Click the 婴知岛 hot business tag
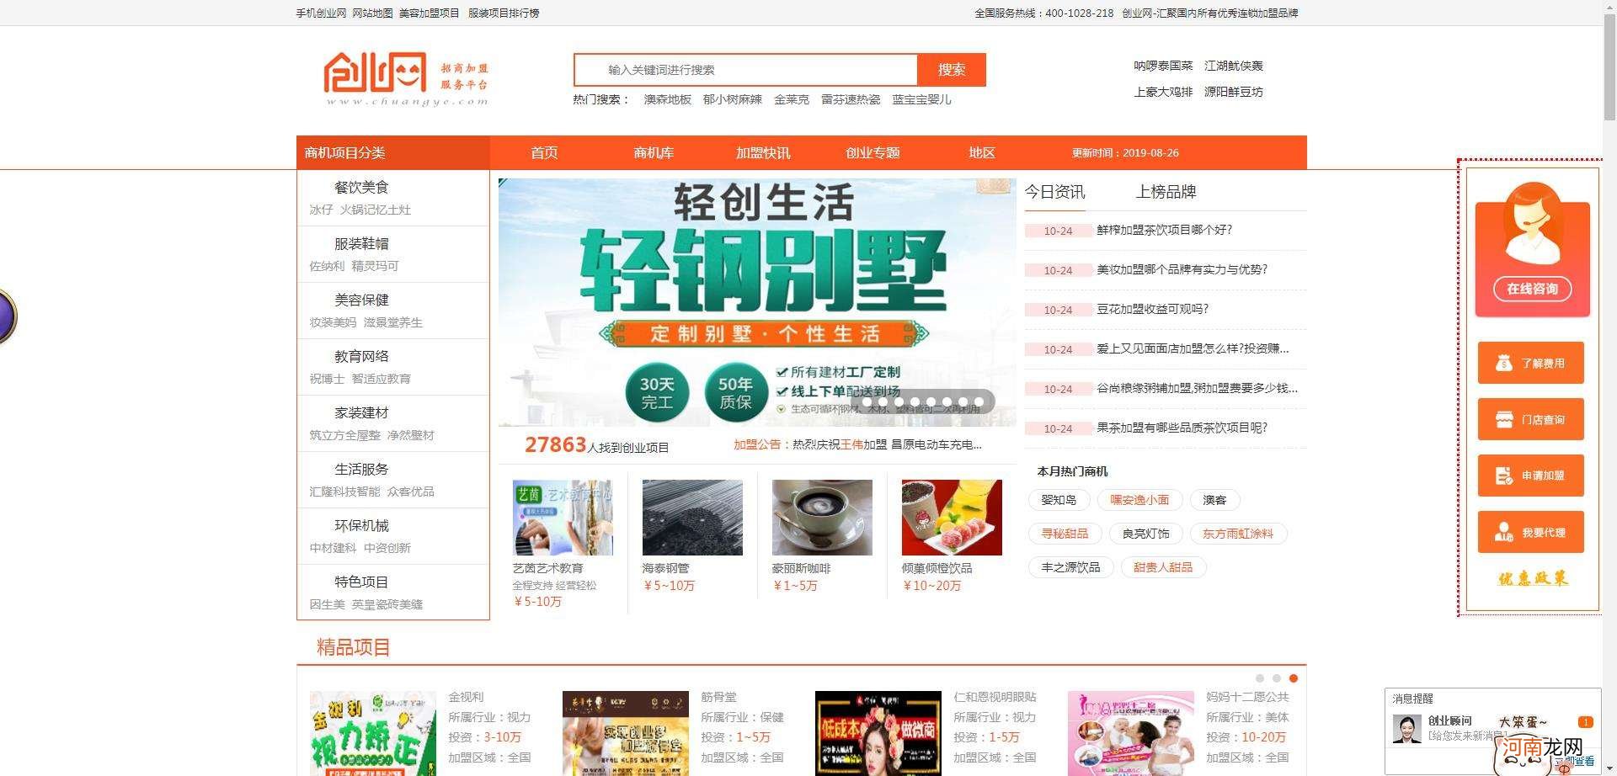The image size is (1617, 776). [x=1059, y=500]
